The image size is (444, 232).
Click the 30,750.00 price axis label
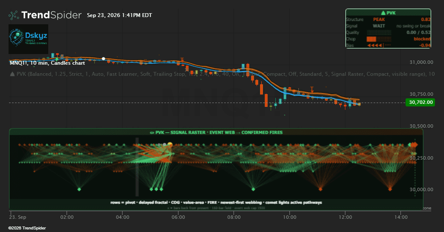pyautogui.click(x=421, y=94)
